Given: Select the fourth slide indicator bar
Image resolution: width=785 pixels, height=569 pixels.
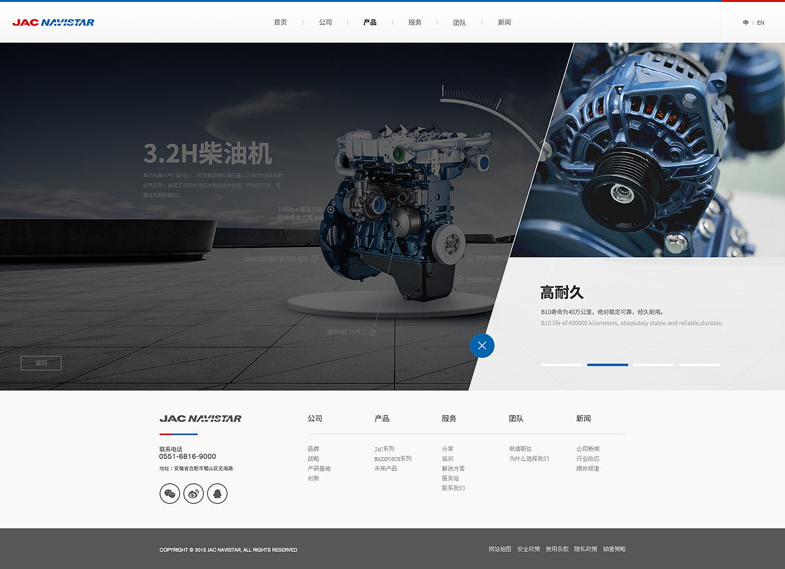Looking at the screenshot, I should pos(699,365).
